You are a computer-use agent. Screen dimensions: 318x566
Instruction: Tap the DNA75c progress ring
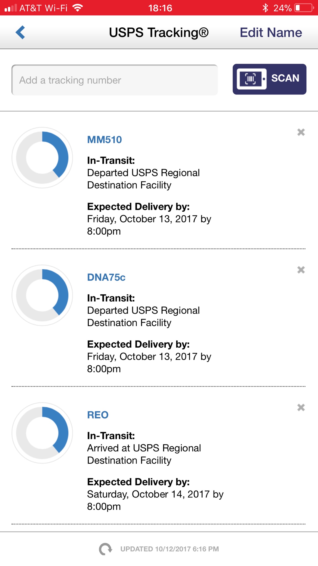[x=42, y=295]
